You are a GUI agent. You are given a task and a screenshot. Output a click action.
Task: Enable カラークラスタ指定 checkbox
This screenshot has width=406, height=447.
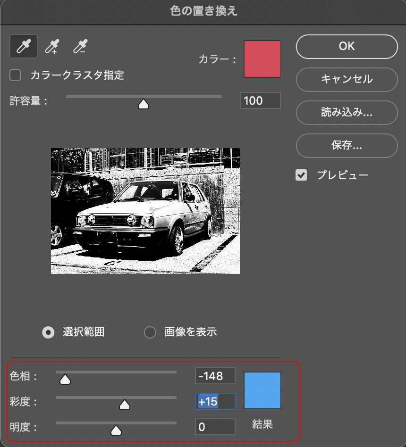[x=16, y=74]
